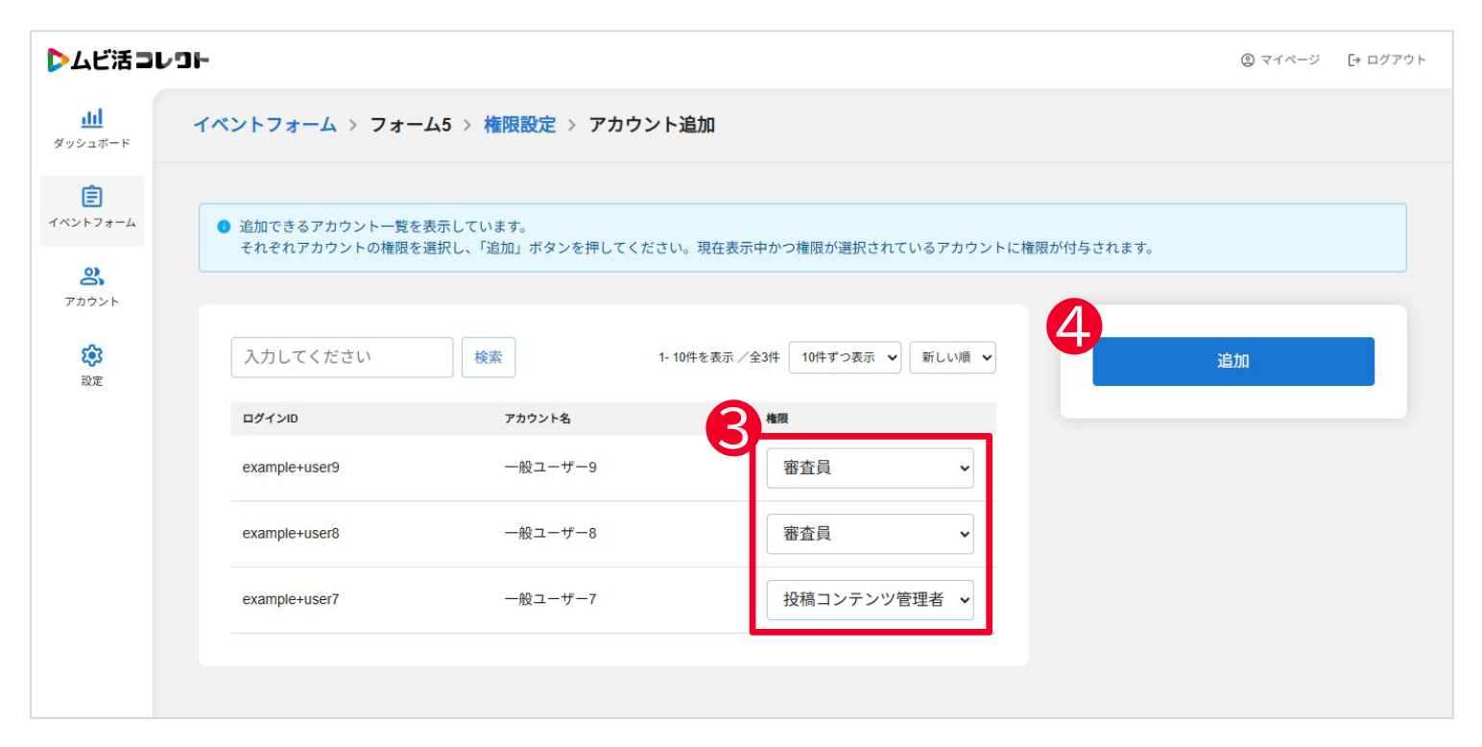Focus the 入力してください search field

click(343, 357)
